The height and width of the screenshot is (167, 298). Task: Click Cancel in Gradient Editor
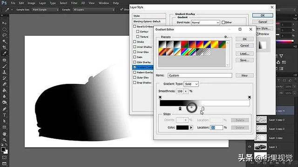coord(244,45)
